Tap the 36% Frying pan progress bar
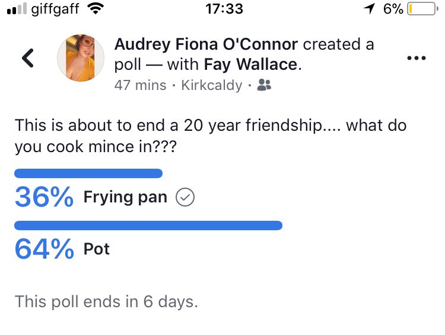Screen dimensions: 445x335 point(88,173)
